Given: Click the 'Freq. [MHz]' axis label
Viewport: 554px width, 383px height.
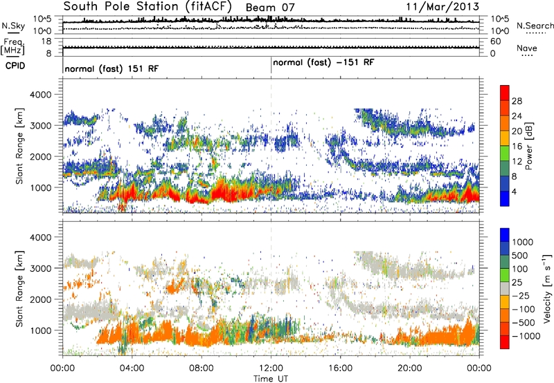Looking at the screenshot, I should (x=12, y=47).
